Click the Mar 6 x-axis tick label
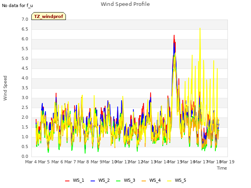This screenshot has width=251, height=188. 57,162
